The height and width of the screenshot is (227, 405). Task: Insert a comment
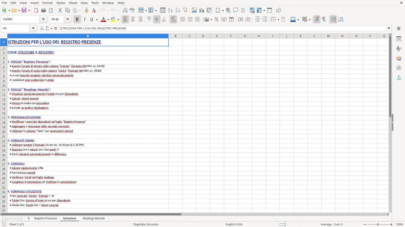point(236,10)
